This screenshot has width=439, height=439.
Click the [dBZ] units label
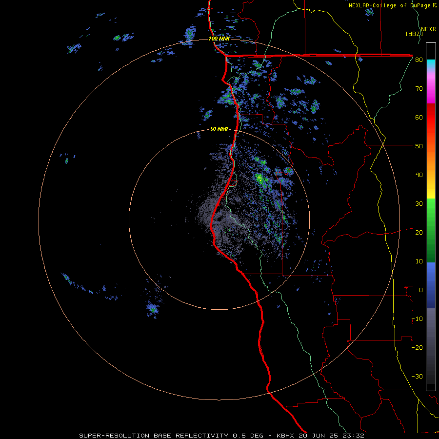(x=414, y=34)
